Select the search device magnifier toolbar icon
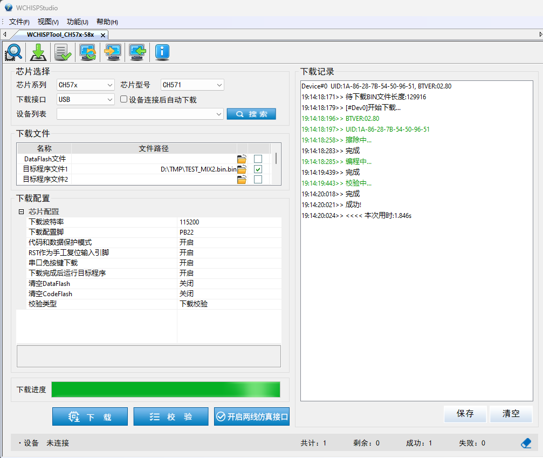This screenshot has width=543, height=458. [x=13, y=52]
